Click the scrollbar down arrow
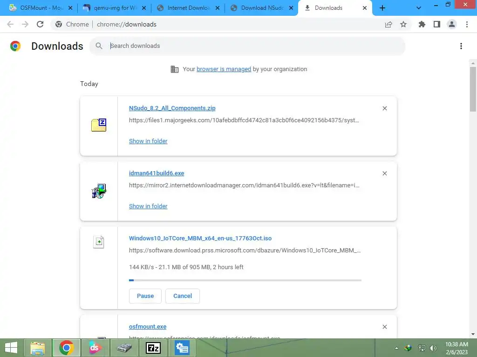 pyautogui.click(x=473, y=334)
